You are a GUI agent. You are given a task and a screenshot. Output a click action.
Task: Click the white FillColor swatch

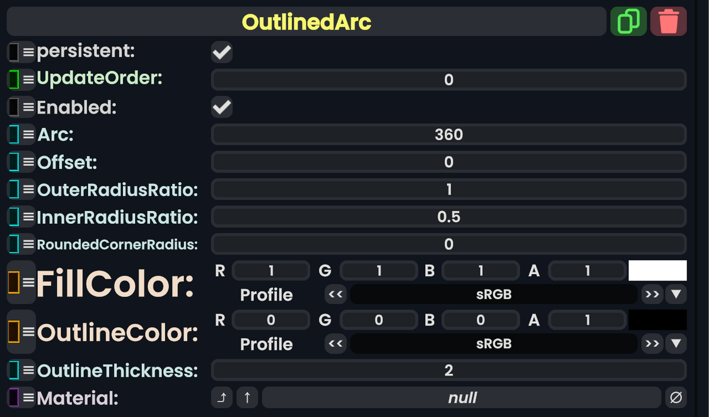(659, 270)
